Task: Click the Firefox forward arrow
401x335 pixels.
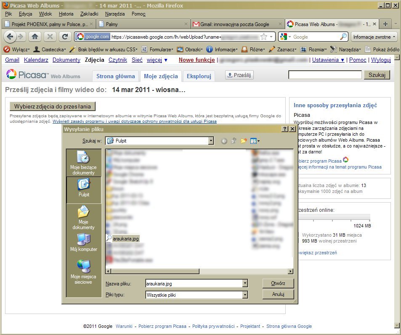Action: [21, 37]
